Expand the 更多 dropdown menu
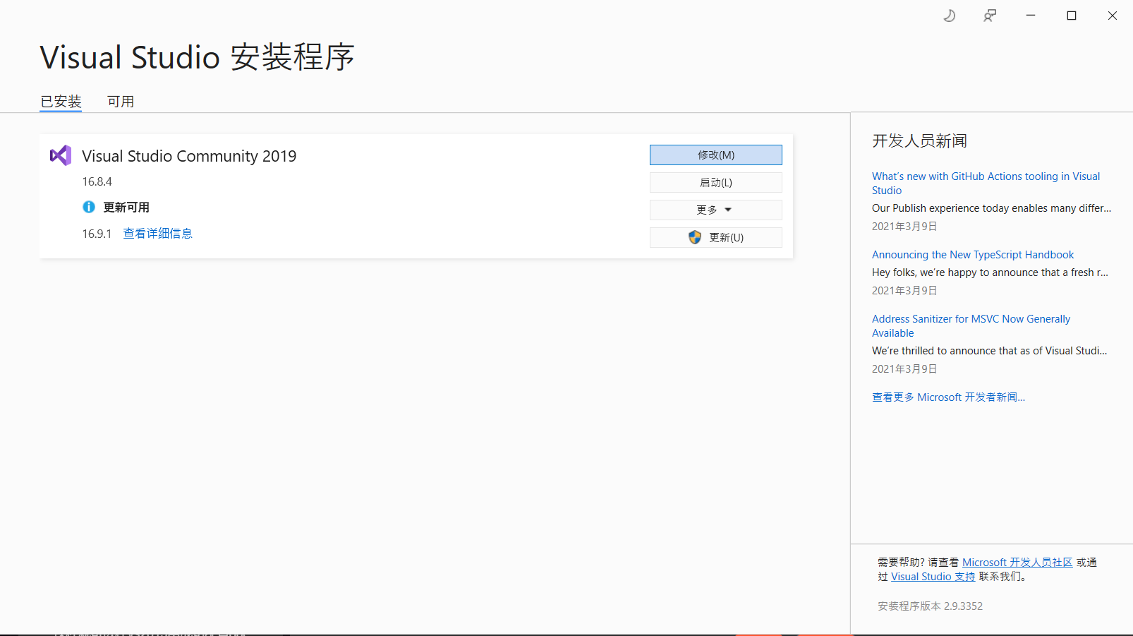The width and height of the screenshot is (1133, 636). [x=715, y=209]
